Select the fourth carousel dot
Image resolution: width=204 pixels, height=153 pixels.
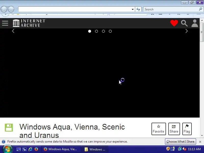pyautogui.click(x=110, y=31)
